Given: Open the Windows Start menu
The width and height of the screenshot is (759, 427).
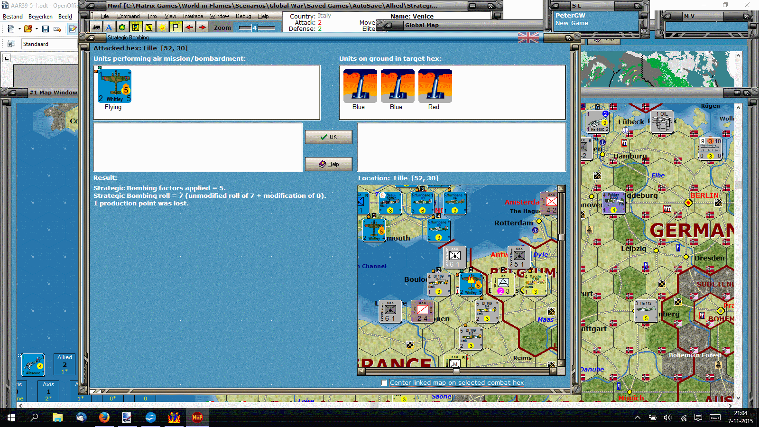Looking at the screenshot, I should [11, 418].
